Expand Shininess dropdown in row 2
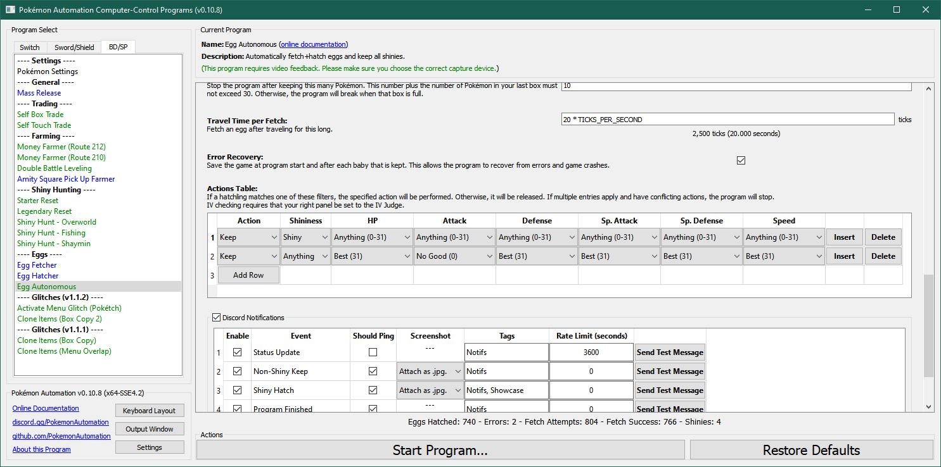The width and height of the screenshot is (941, 467). tap(305, 256)
